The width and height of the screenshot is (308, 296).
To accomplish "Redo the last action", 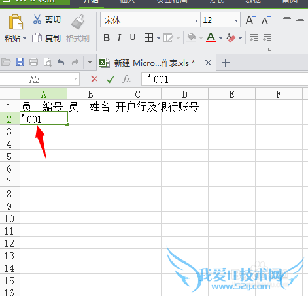I will tap(75, 62).
